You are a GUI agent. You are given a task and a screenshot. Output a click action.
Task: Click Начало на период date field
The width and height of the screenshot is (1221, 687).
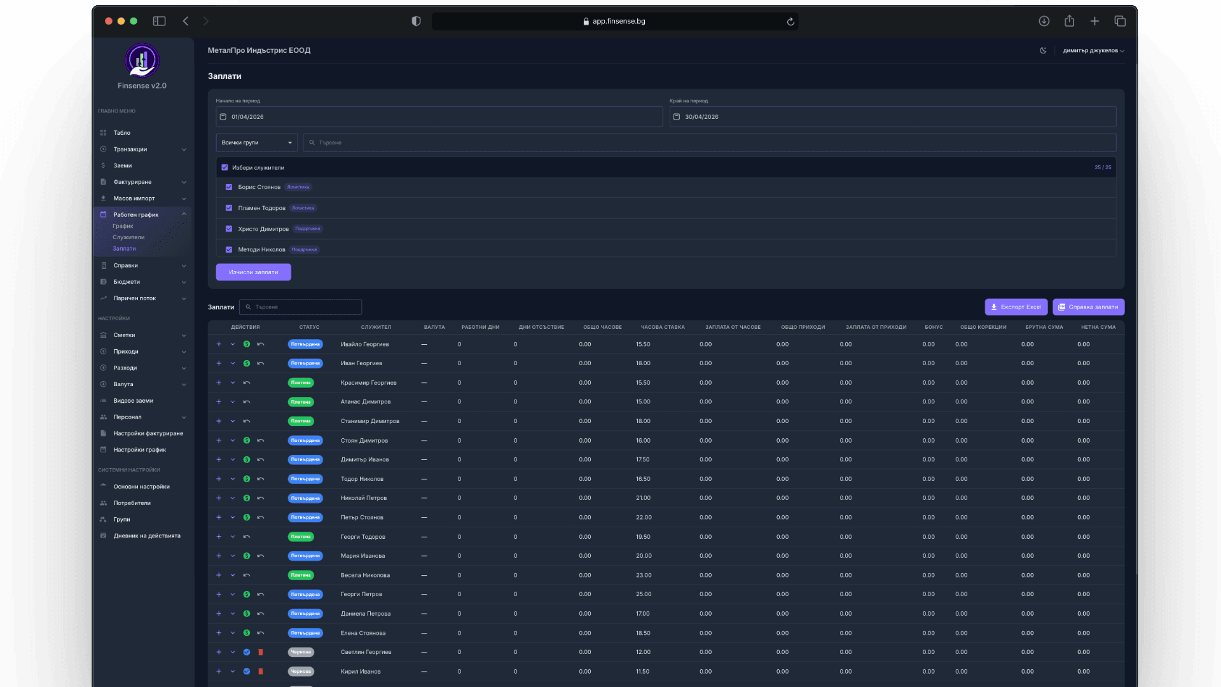[x=439, y=117]
